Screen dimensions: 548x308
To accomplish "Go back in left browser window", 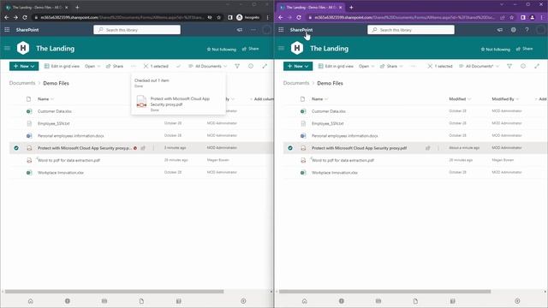I will tap(7, 17).
